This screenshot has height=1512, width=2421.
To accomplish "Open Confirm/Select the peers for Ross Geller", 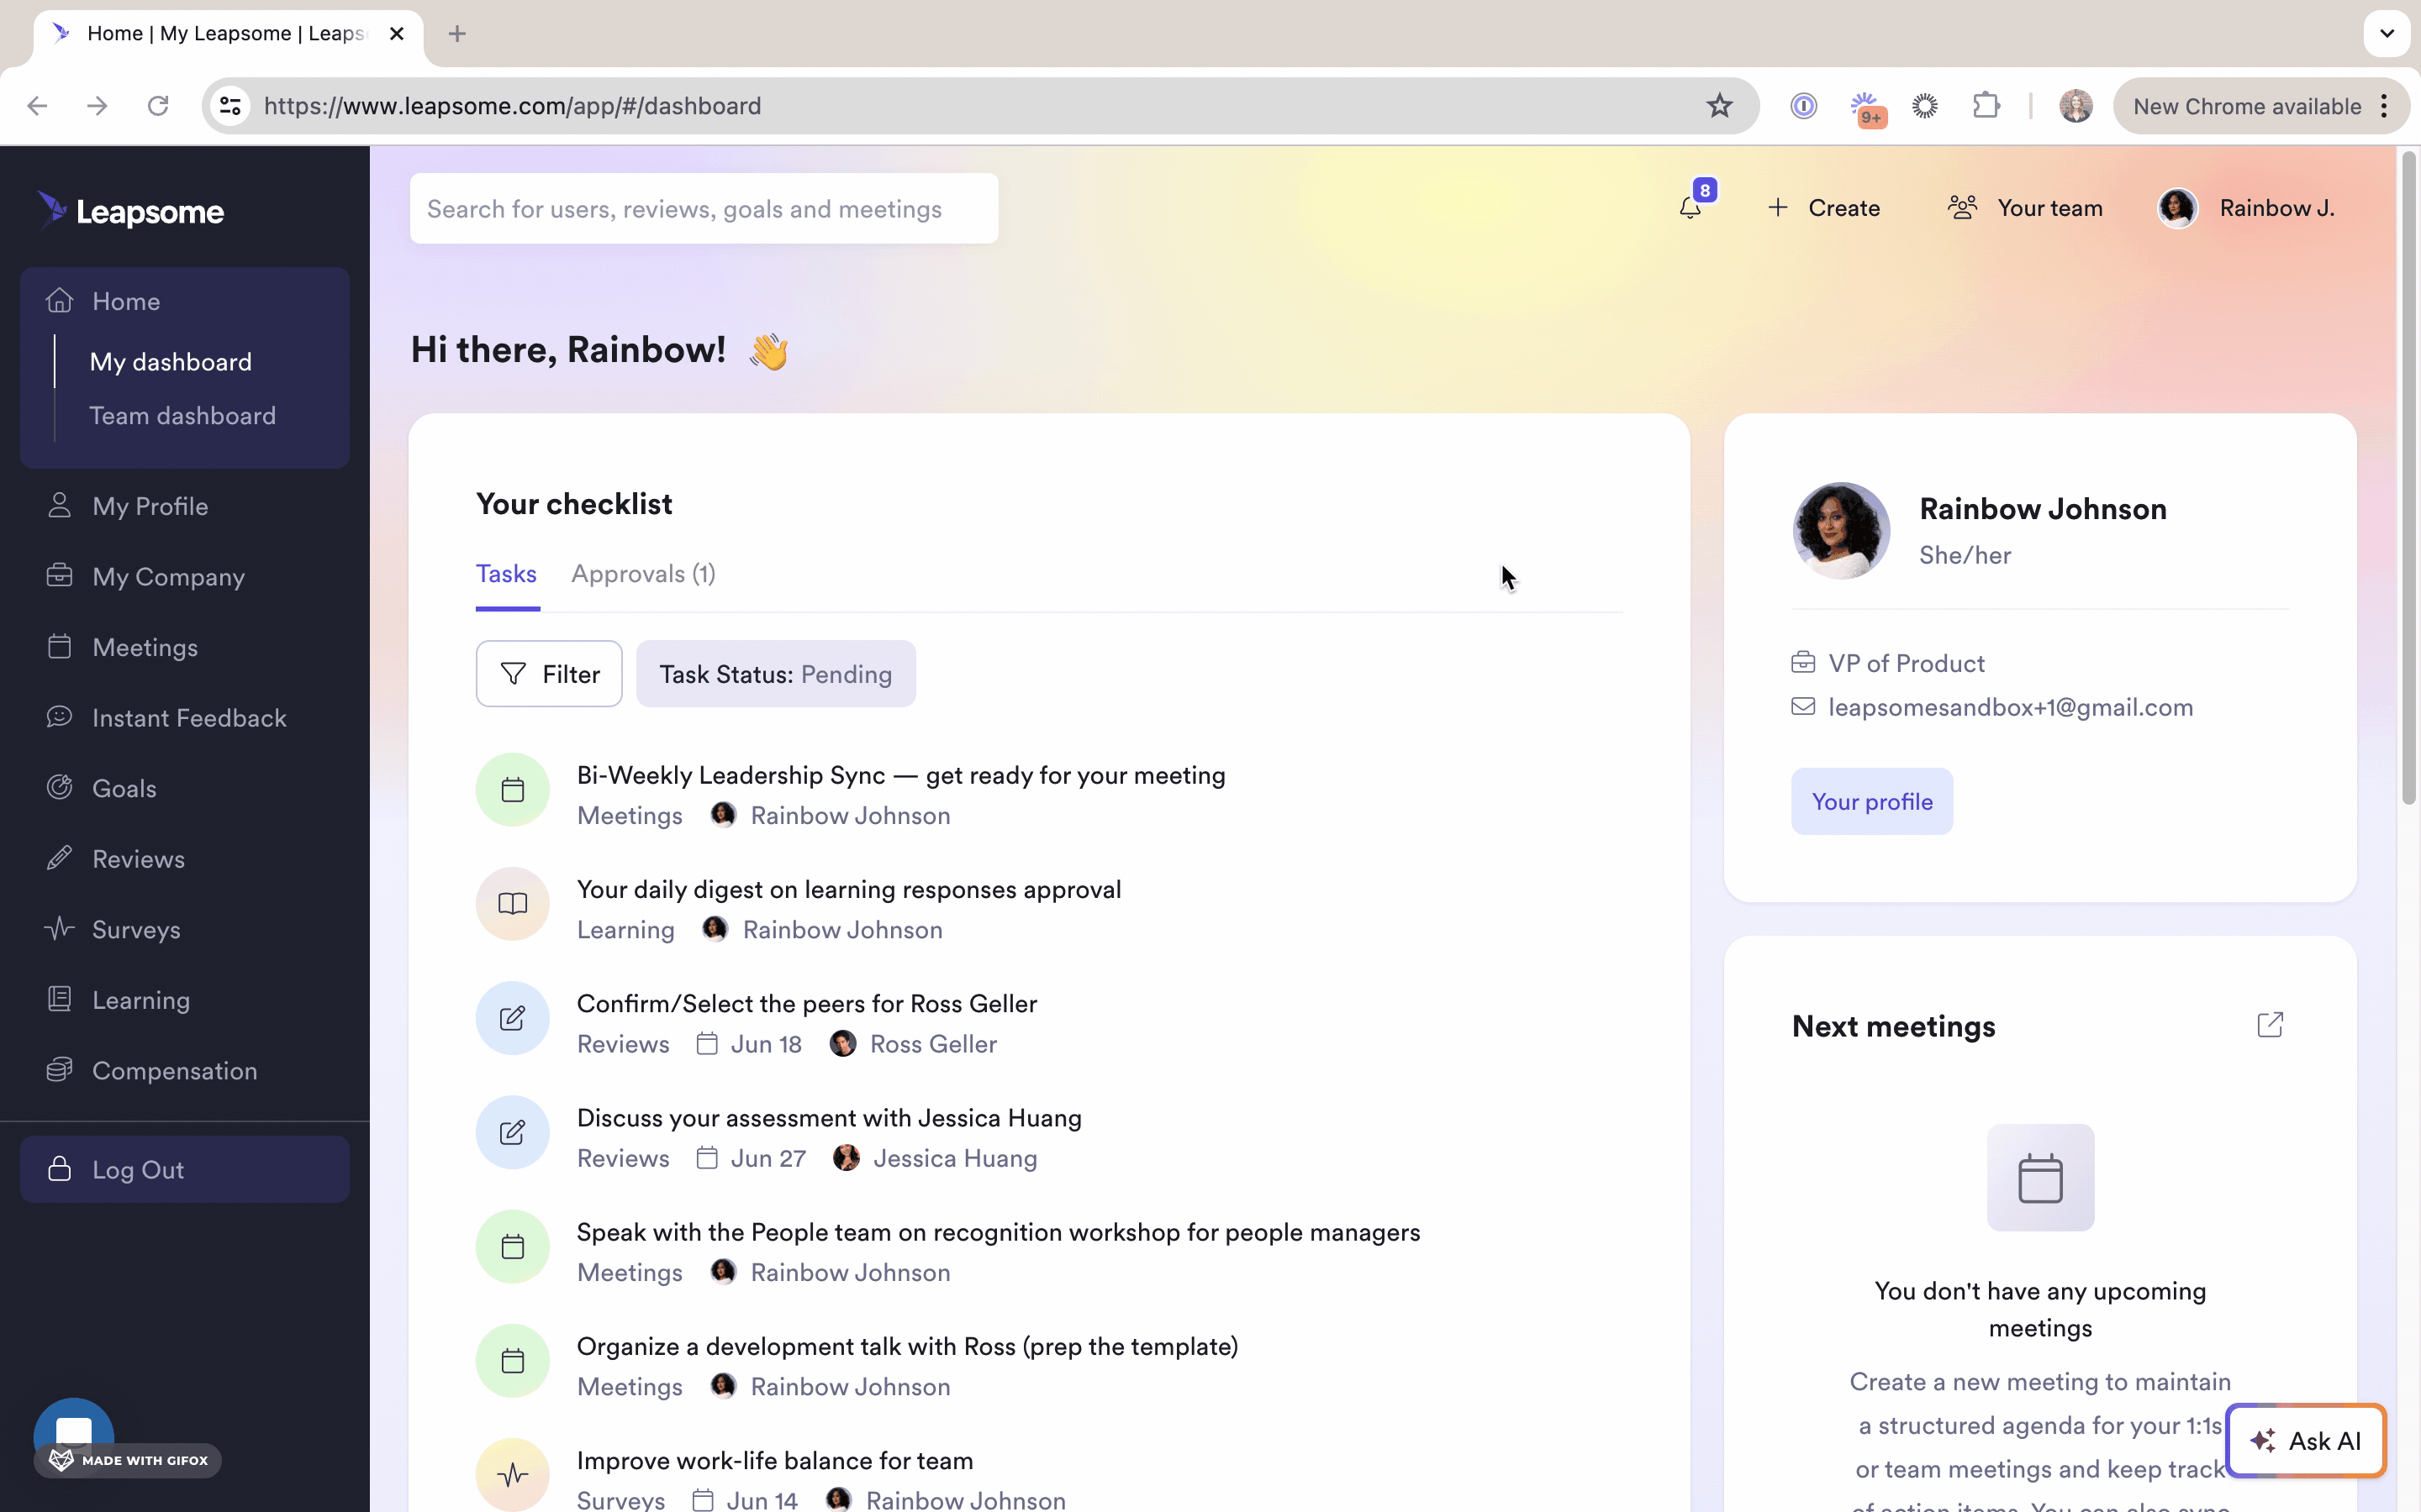I will pos(807,1004).
